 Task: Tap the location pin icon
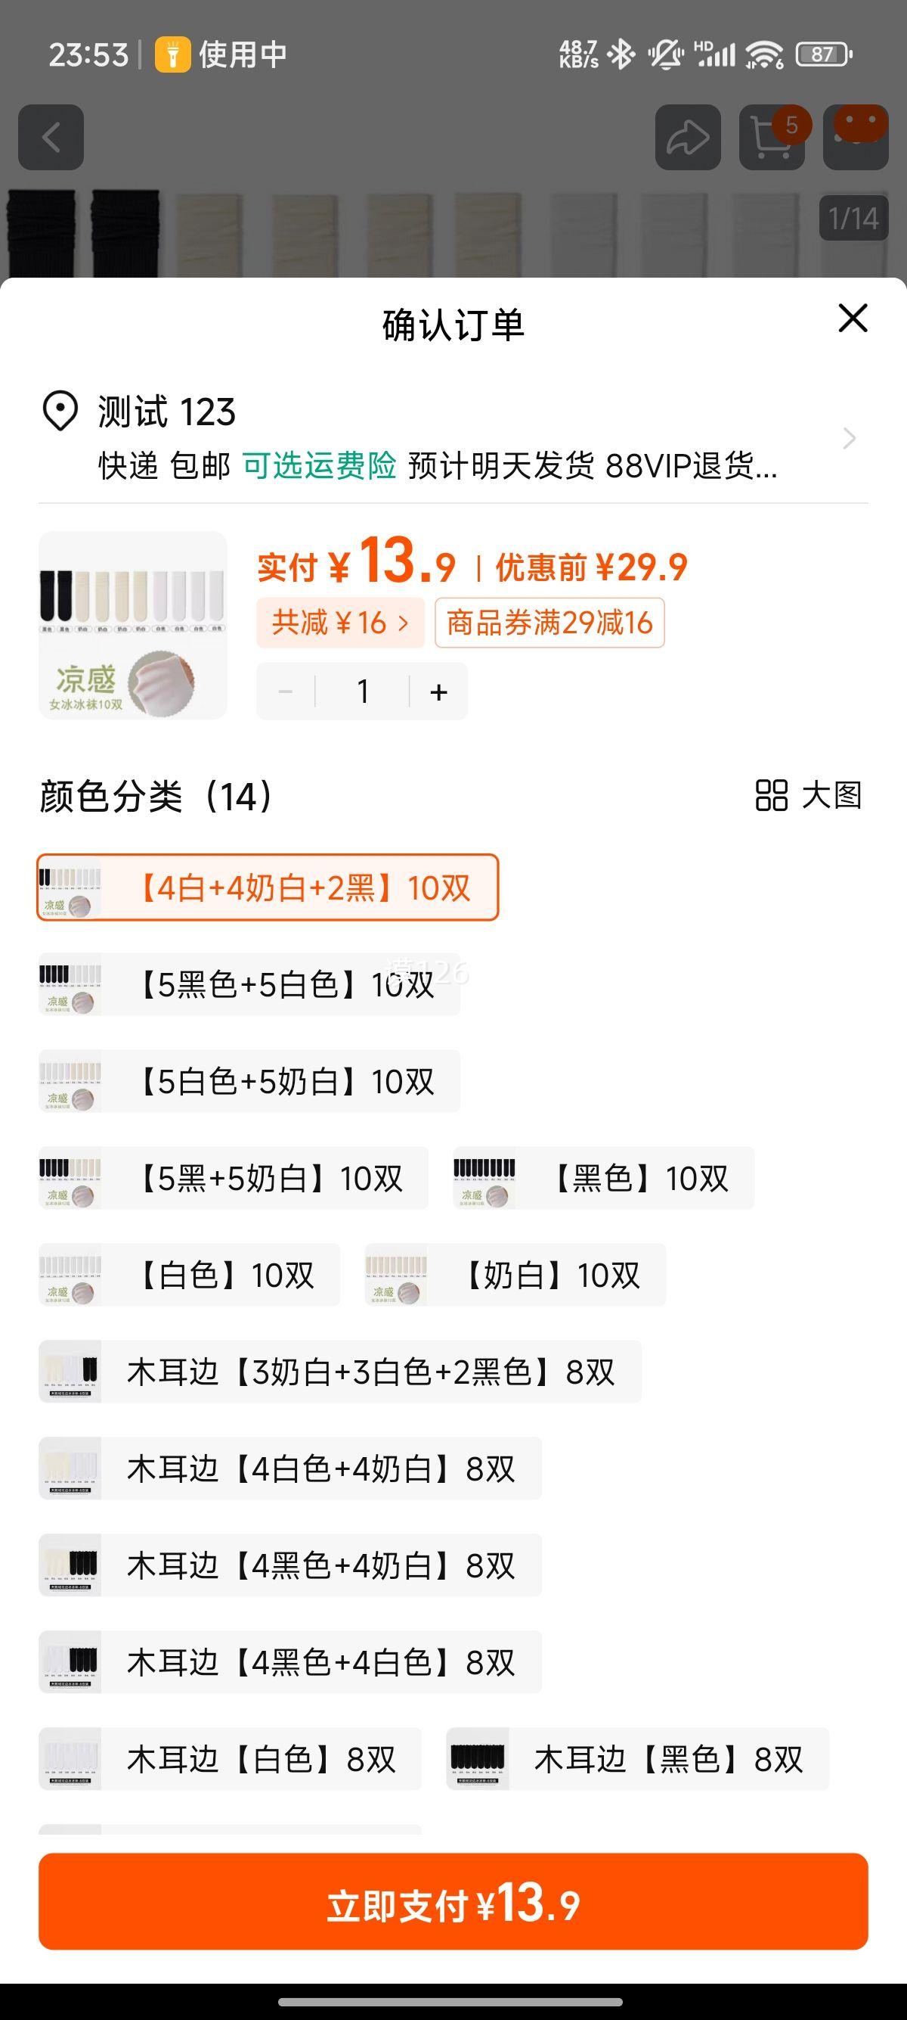[60, 411]
